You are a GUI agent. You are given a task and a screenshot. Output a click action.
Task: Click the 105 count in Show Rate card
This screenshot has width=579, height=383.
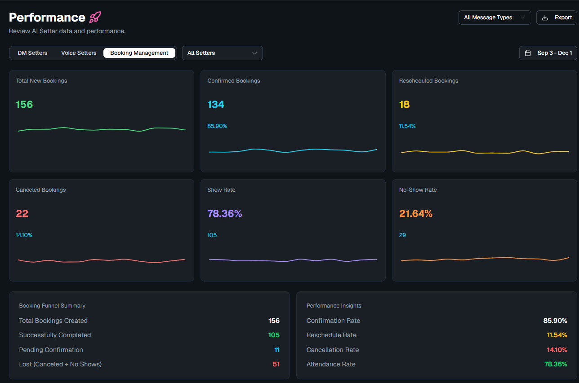pyautogui.click(x=212, y=235)
